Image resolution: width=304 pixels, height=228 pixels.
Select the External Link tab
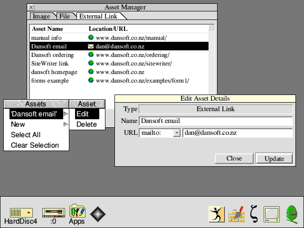point(98,16)
